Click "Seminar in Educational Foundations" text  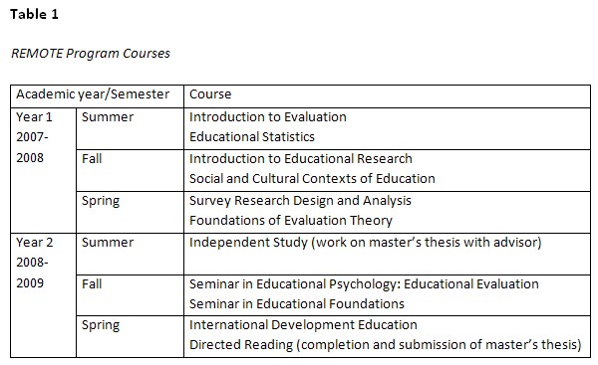click(297, 303)
